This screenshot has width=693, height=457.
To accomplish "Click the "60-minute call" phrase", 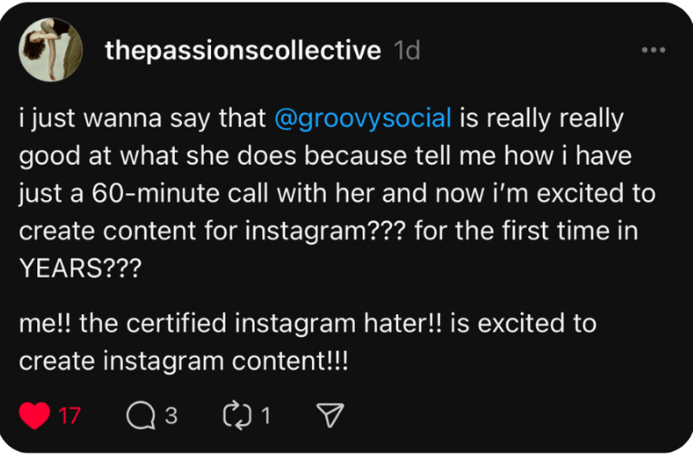I will [191, 195].
